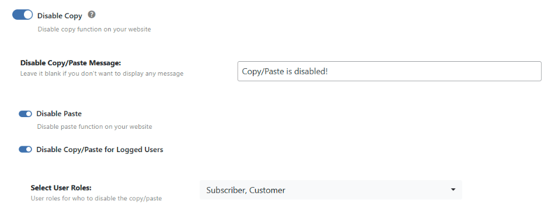Screen dimensions: 557x222
Task: Turn off the Disable Paste switch
Action: coord(25,114)
